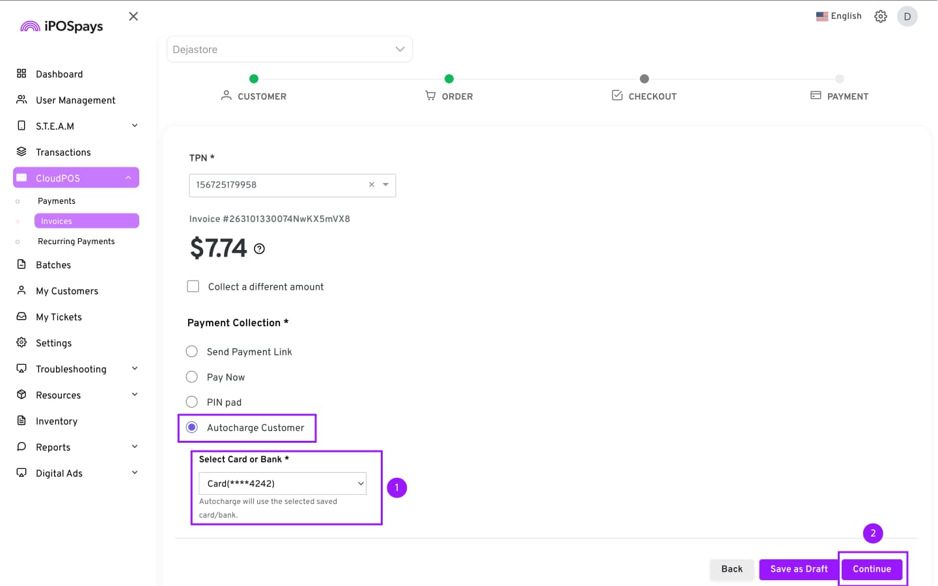Click the Dashboard grid icon in sidebar

(21, 74)
